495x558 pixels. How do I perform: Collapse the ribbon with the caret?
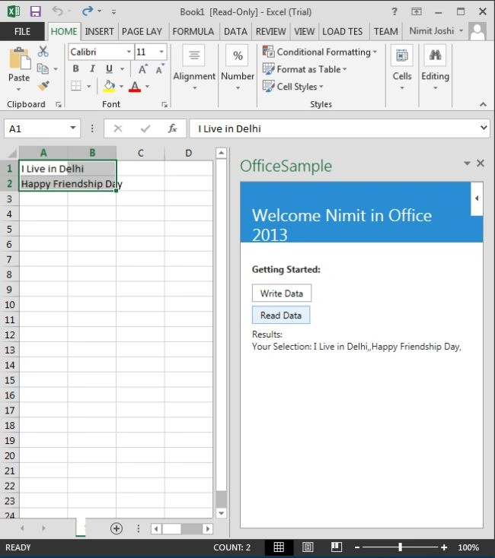point(483,104)
